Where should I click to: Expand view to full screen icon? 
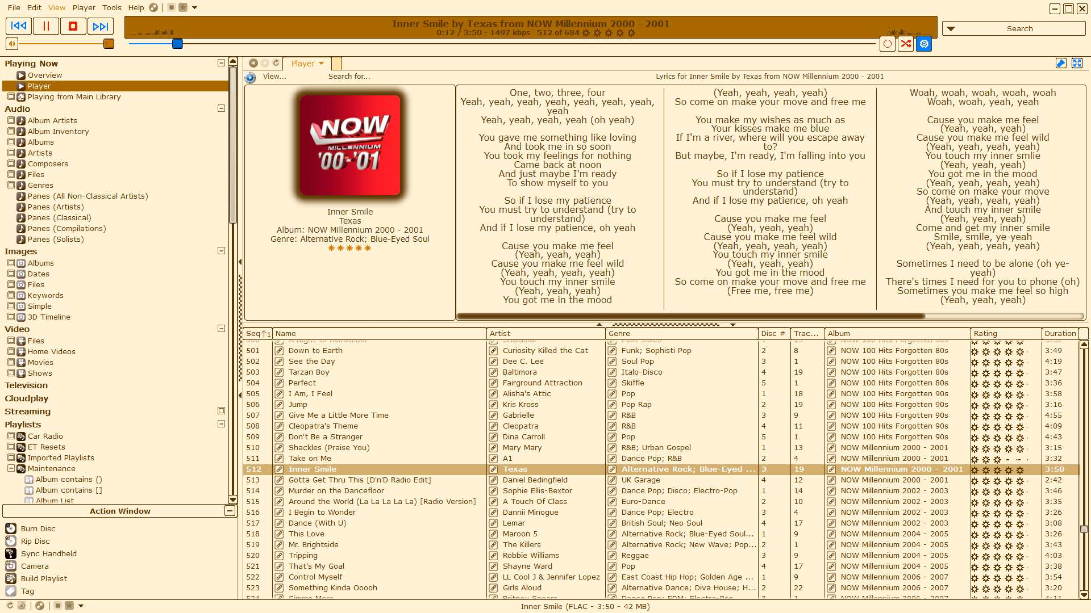[1077, 63]
